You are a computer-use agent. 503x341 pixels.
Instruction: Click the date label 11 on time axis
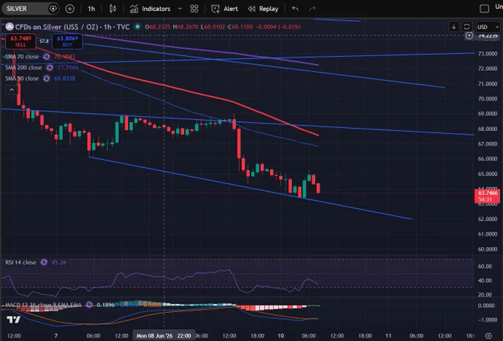pos(388,336)
